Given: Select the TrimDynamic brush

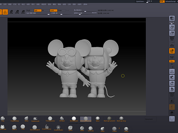Looking at the screenshot, I should click(50, 119).
